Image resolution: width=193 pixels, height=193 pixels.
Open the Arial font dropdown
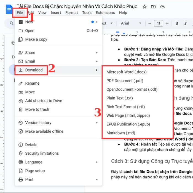131,23
